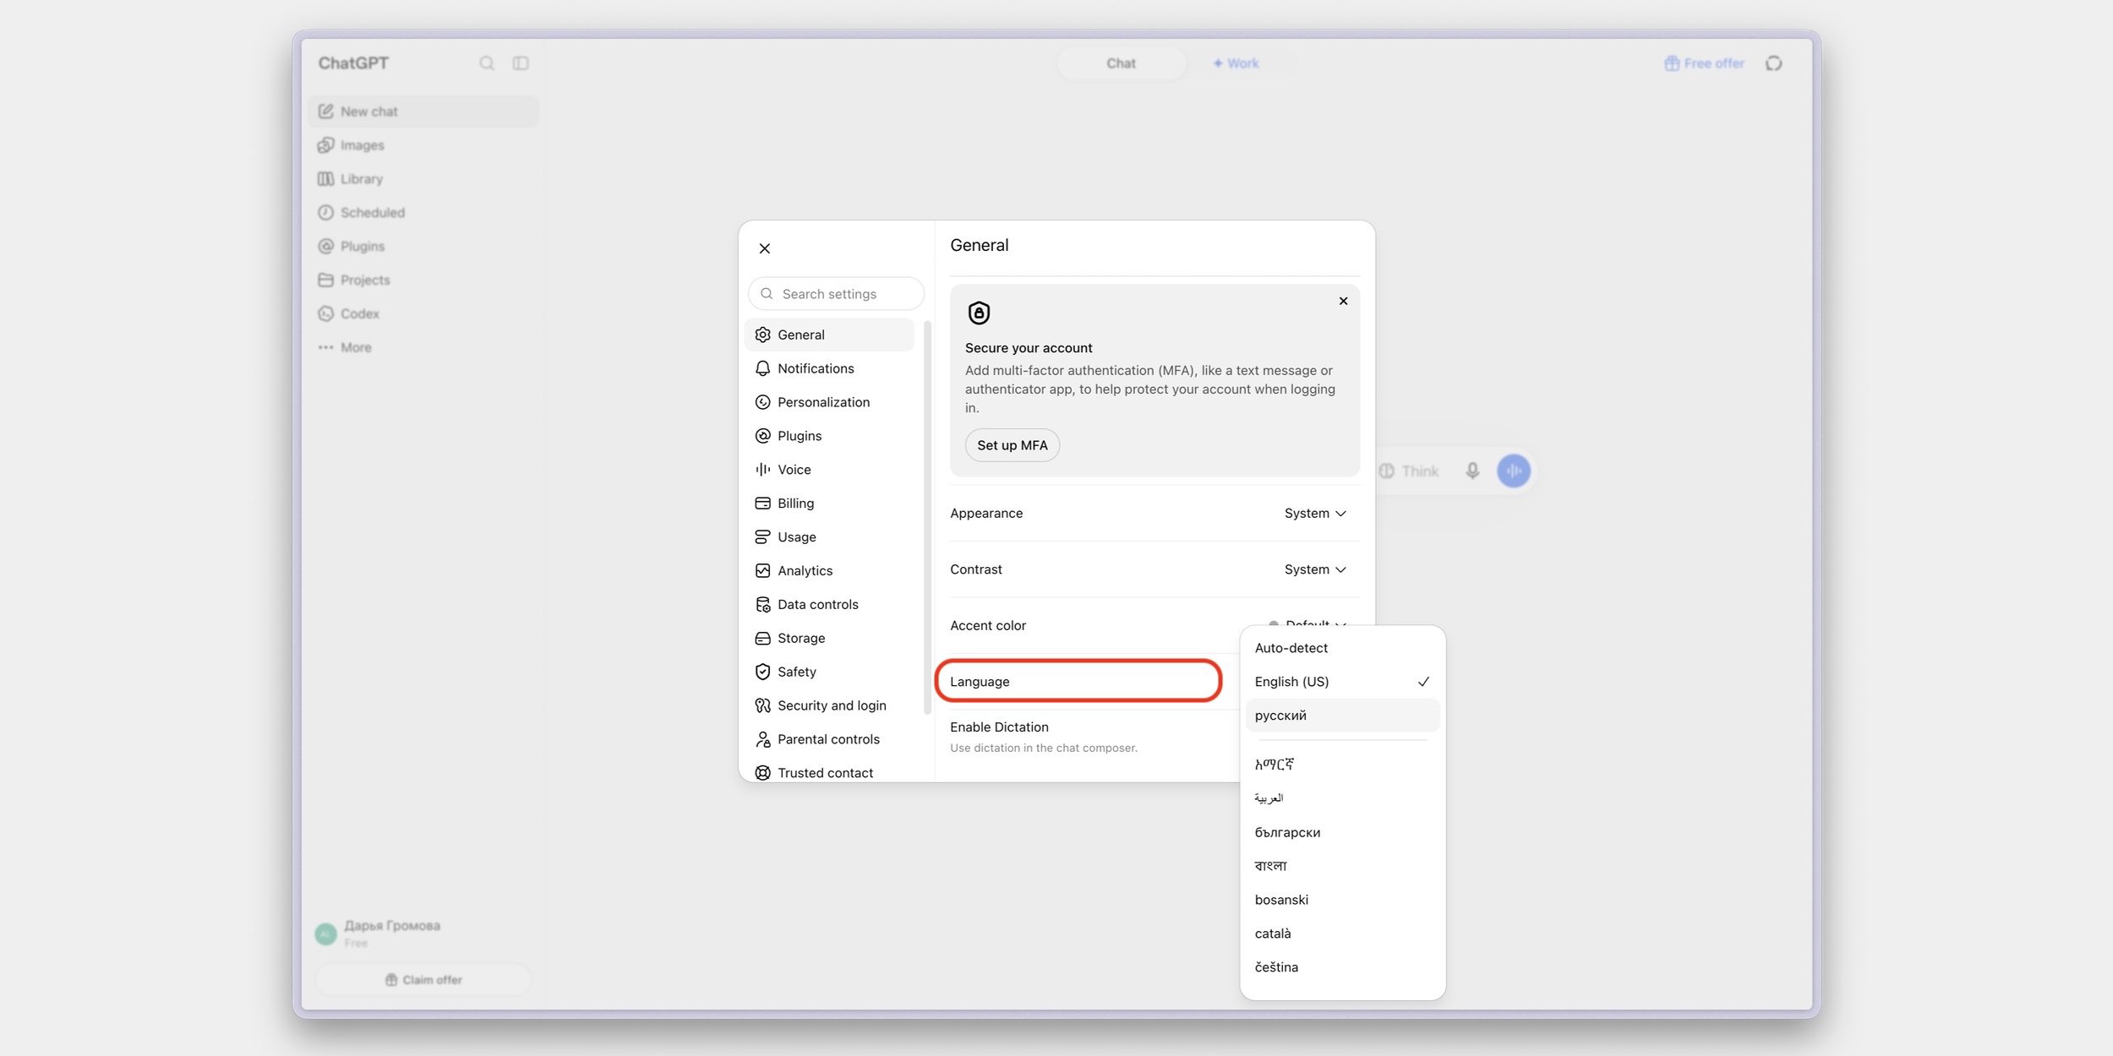The width and height of the screenshot is (2113, 1056).
Task: Open Images in ChatGPT sidebar
Action: click(423, 145)
